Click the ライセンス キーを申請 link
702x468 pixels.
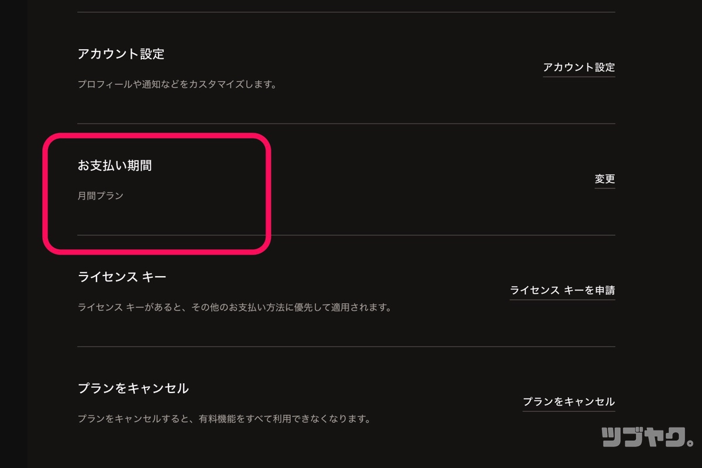point(562,290)
